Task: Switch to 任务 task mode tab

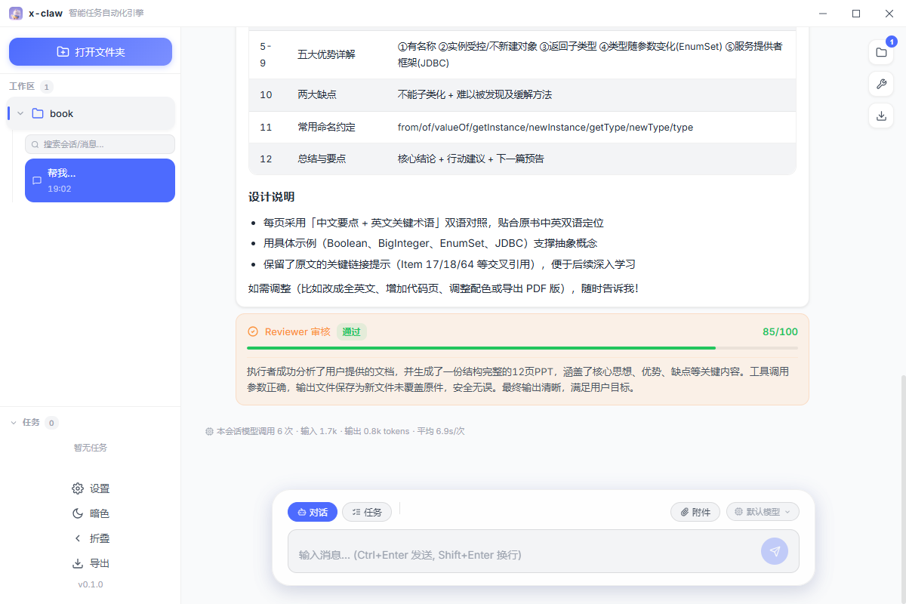Action: click(x=367, y=512)
